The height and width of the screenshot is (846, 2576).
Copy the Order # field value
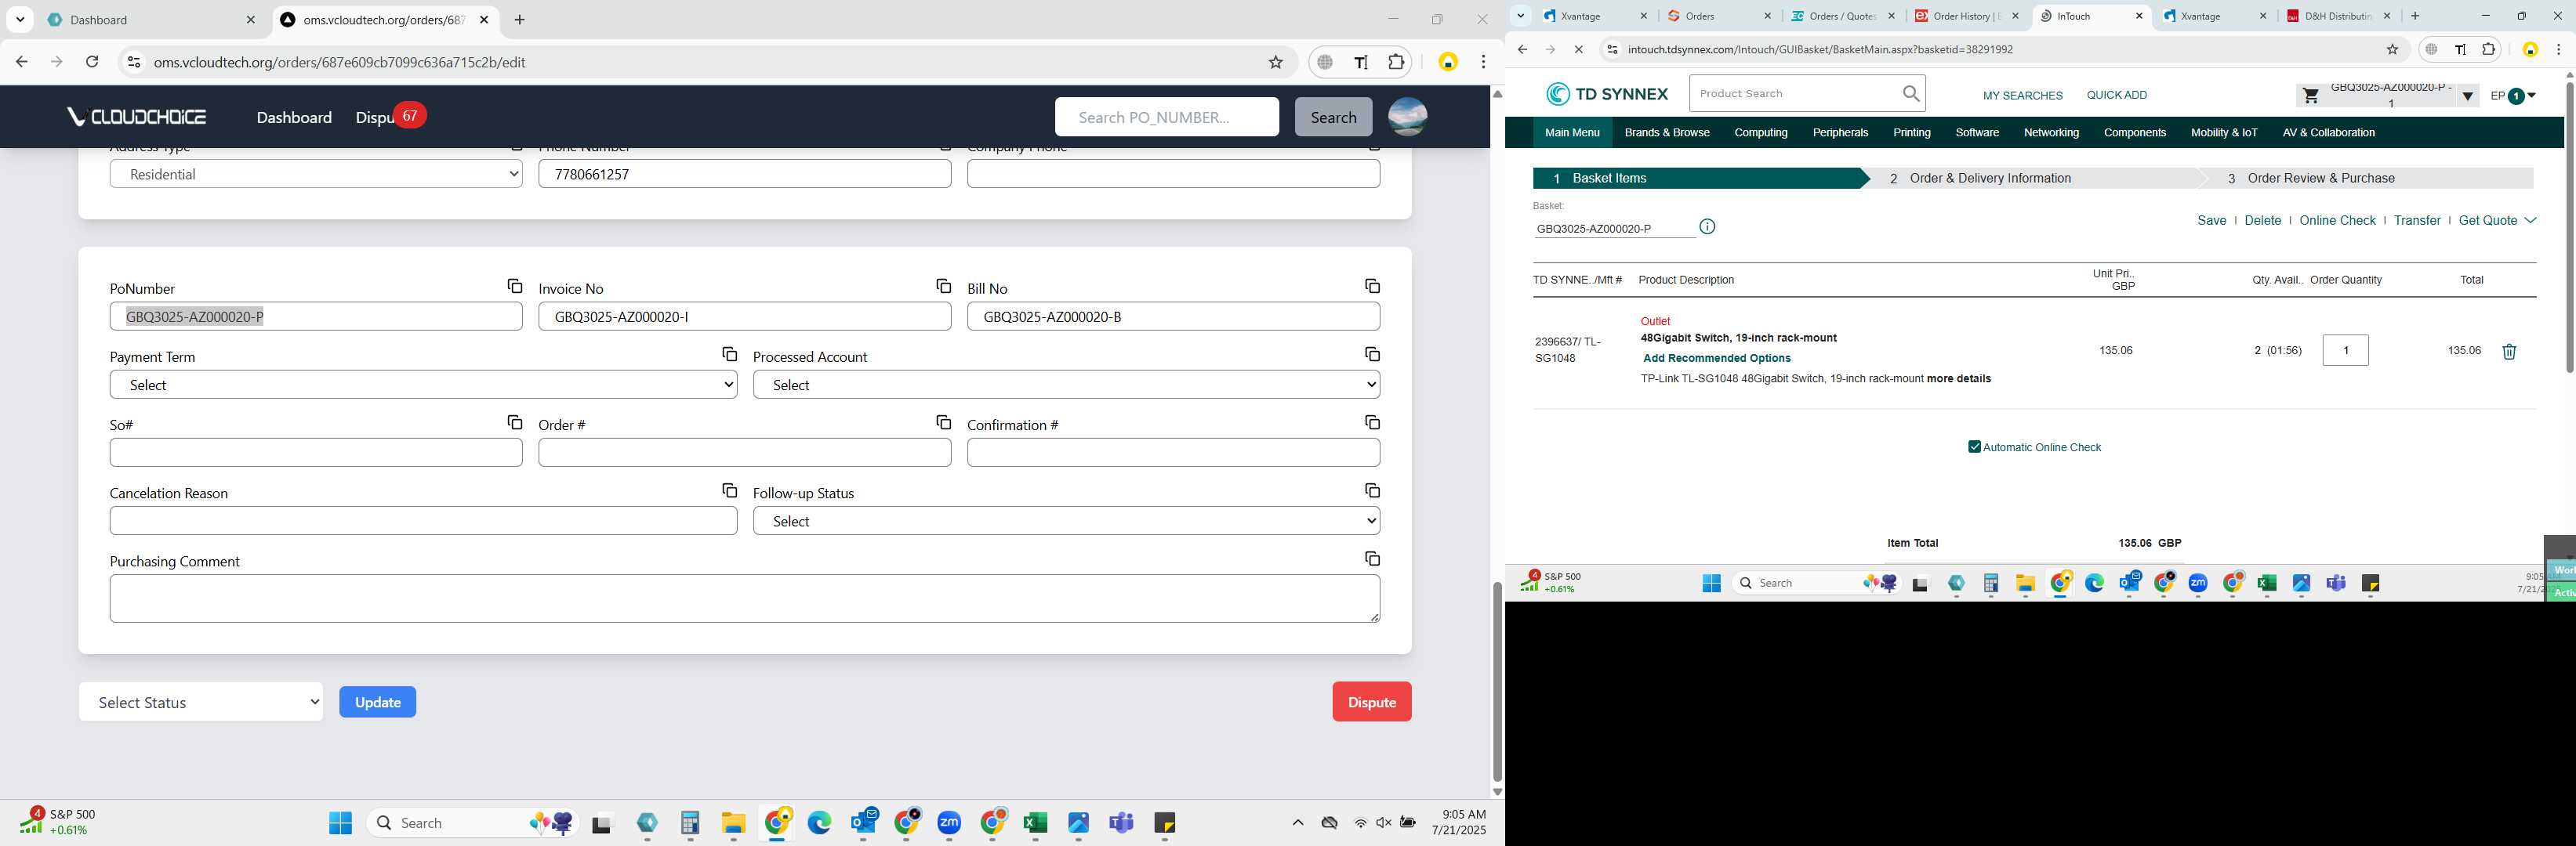(x=943, y=422)
